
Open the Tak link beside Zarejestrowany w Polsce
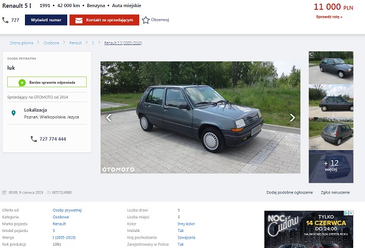(x=181, y=244)
